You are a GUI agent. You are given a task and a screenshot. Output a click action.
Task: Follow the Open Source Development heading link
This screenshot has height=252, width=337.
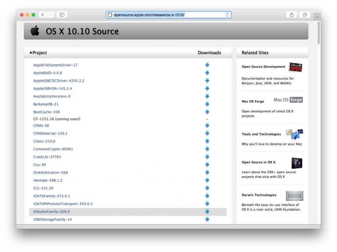pyautogui.click(x=263, y=67)
